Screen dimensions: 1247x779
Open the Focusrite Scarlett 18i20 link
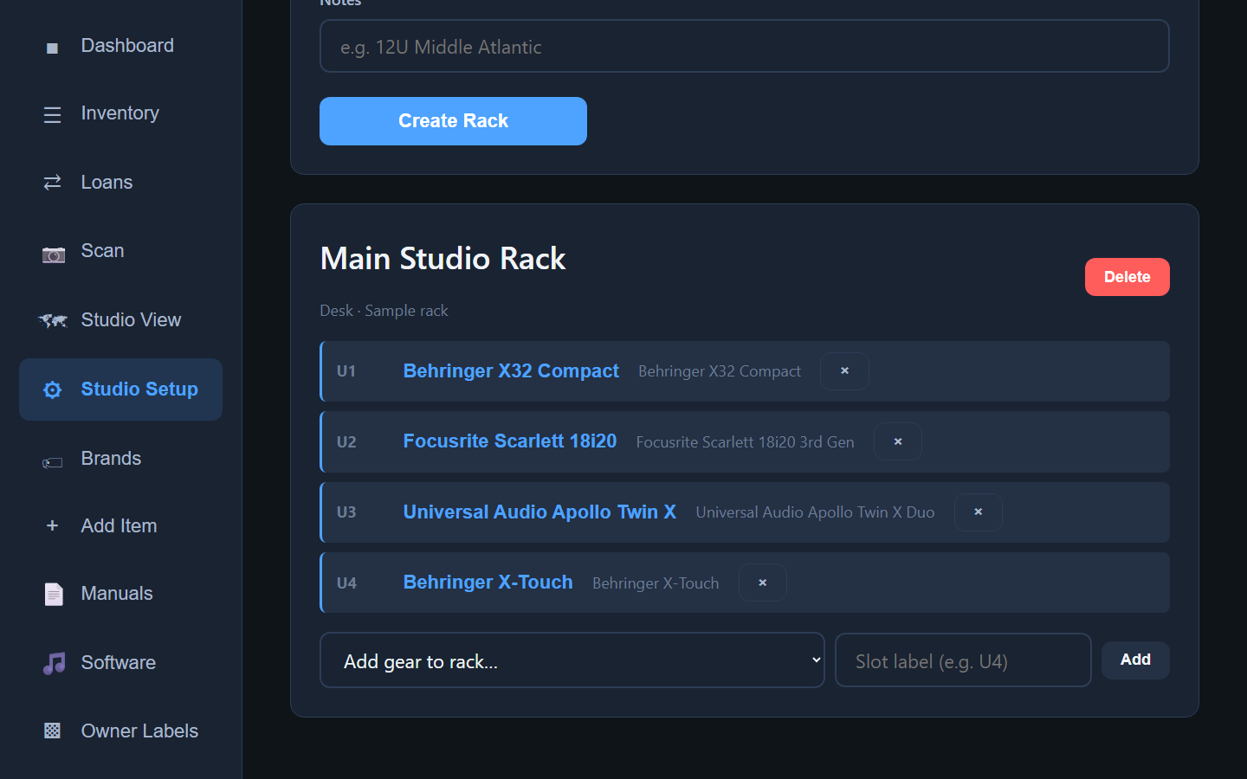coord(510,441)
